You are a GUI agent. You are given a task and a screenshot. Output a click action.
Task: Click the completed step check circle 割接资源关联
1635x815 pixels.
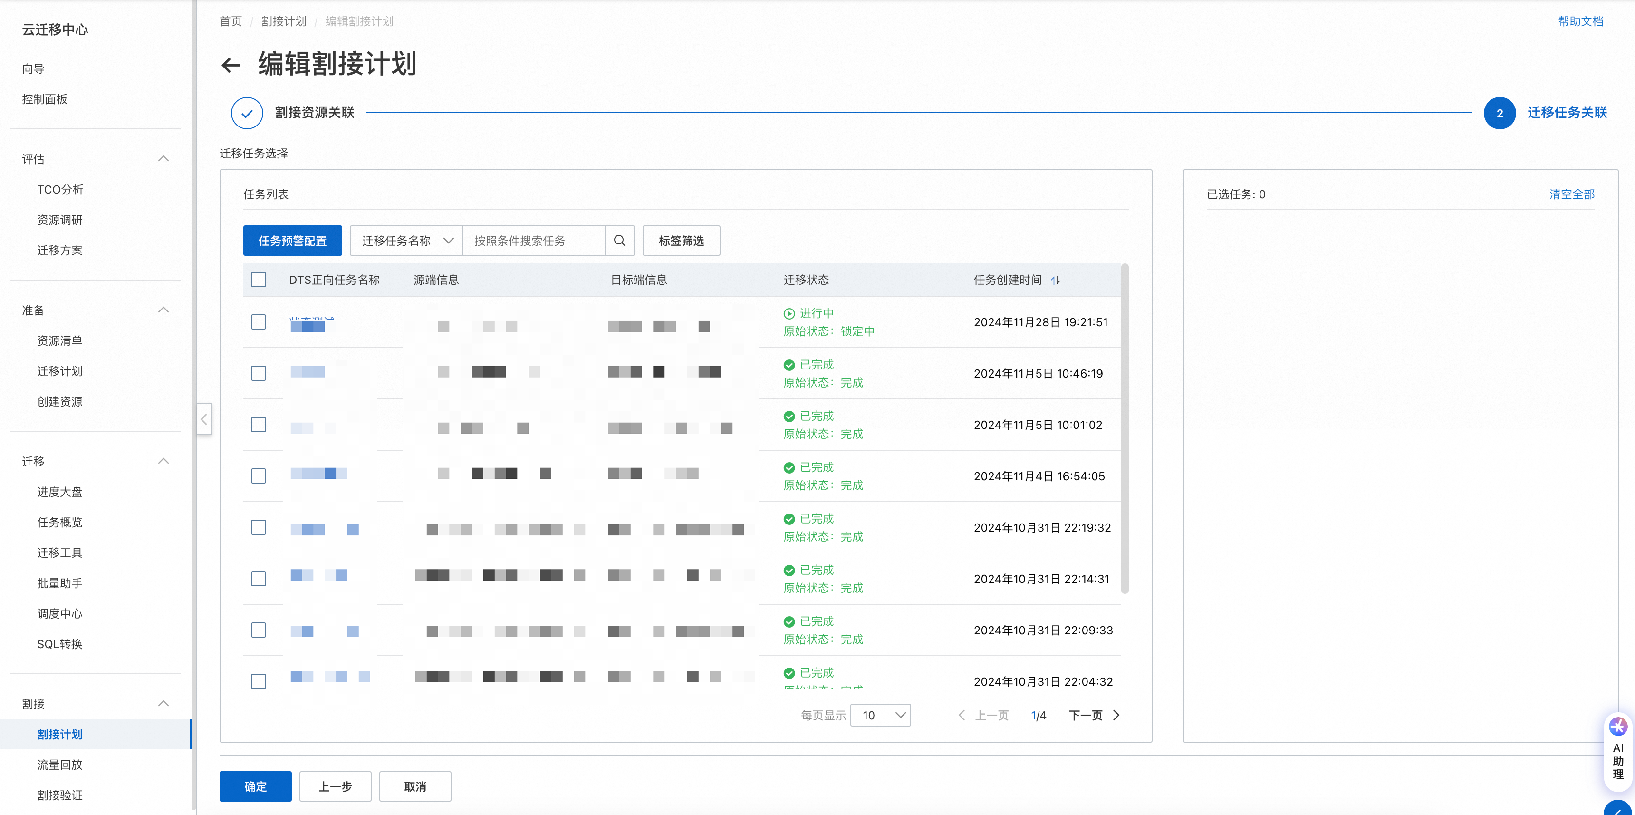(x=247, y=113)
